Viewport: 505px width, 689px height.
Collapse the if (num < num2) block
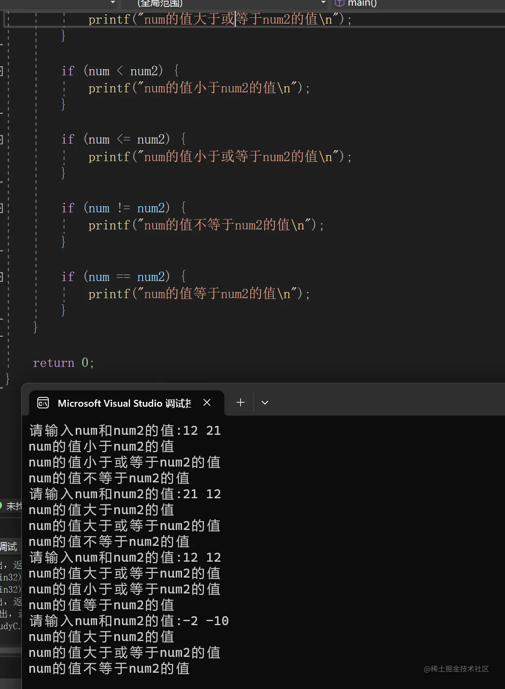1,71
